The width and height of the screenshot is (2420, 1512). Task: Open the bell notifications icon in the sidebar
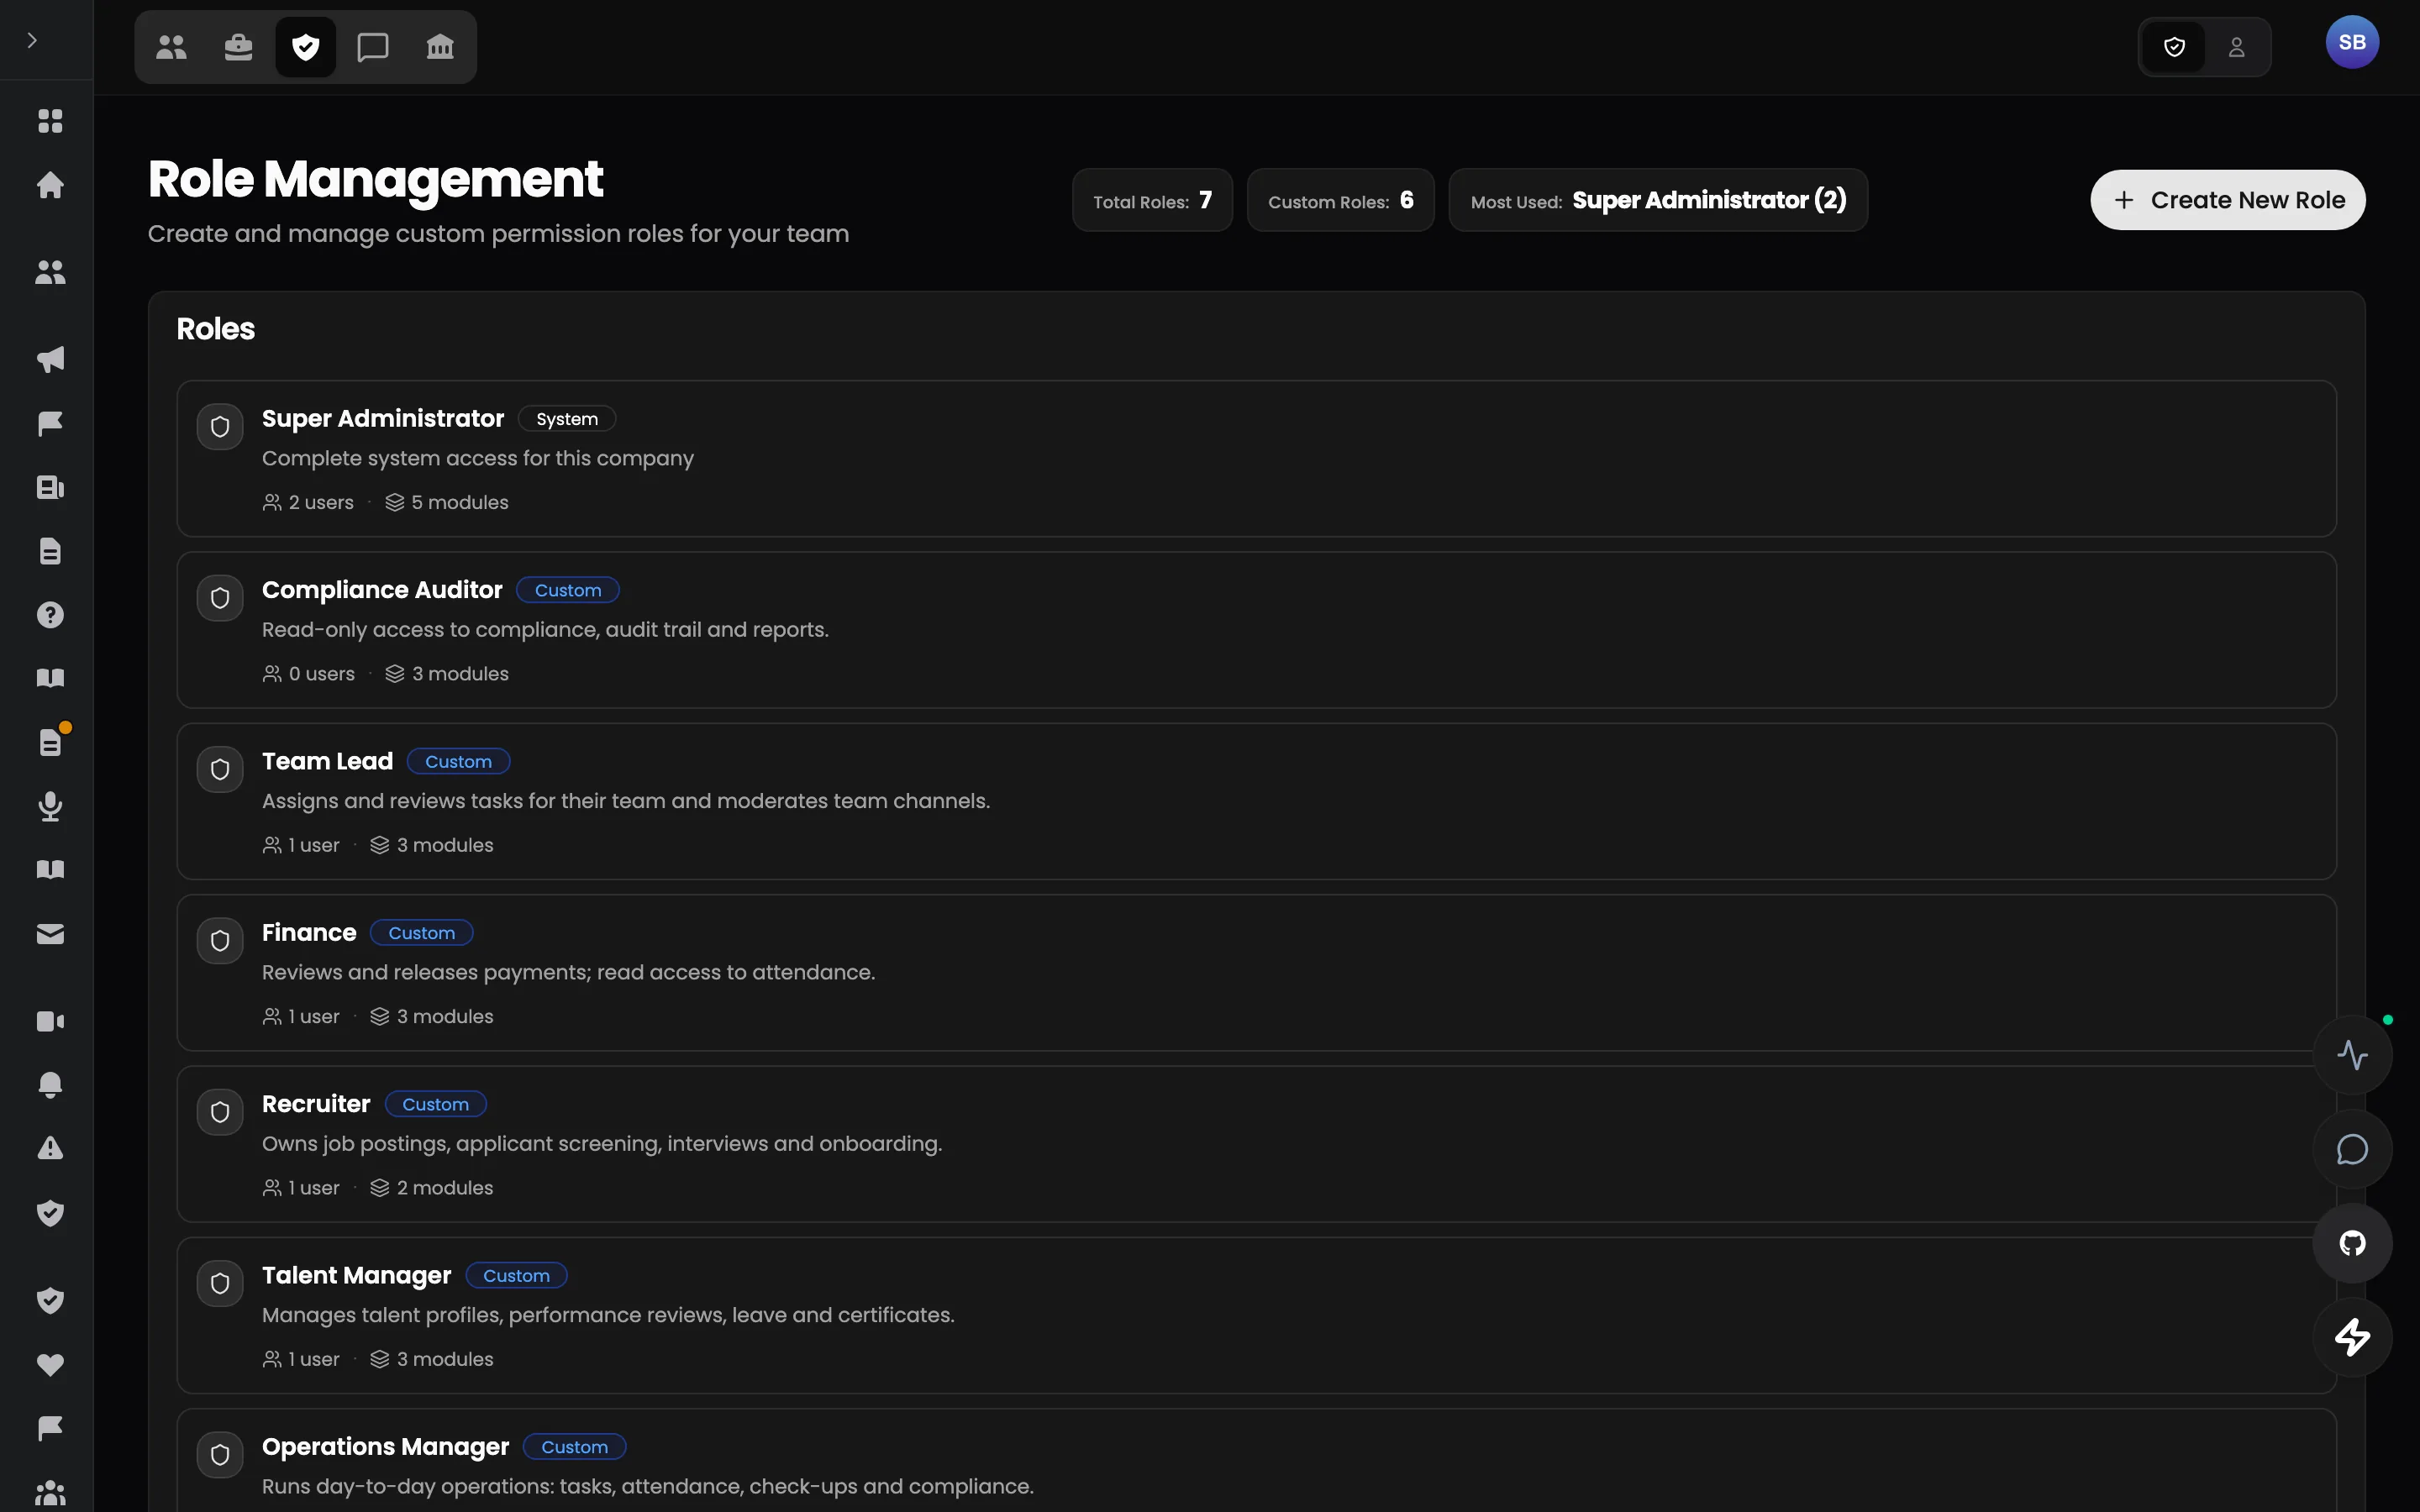click(50, 1085)
